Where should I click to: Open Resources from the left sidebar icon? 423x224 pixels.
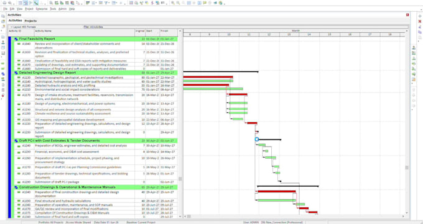coord(3,42)
